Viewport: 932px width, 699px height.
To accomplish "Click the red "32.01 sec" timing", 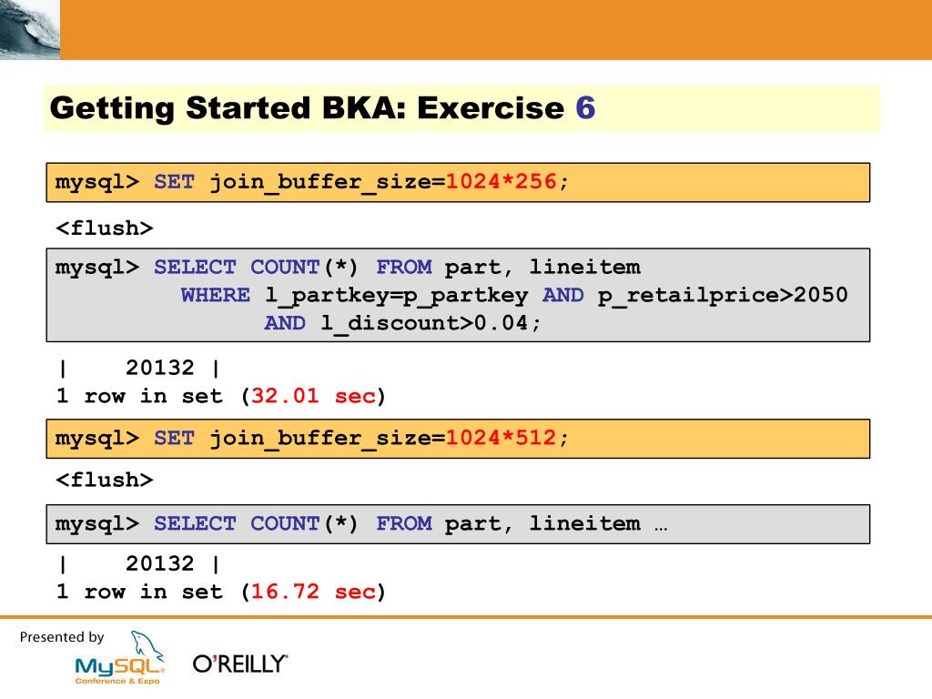I will coord(313,396).
